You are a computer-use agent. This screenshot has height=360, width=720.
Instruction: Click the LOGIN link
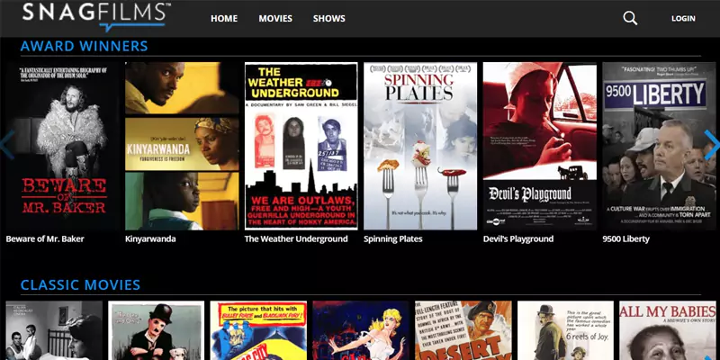click(x=683, y=19)
